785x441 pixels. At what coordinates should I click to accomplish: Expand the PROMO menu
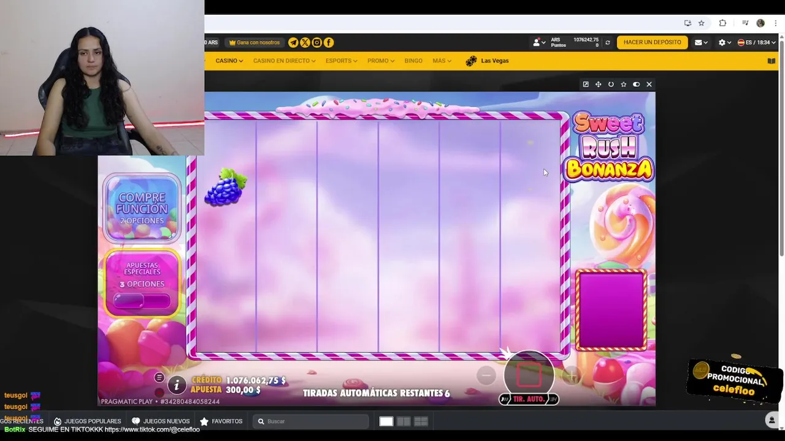click(x=381, y=61)
